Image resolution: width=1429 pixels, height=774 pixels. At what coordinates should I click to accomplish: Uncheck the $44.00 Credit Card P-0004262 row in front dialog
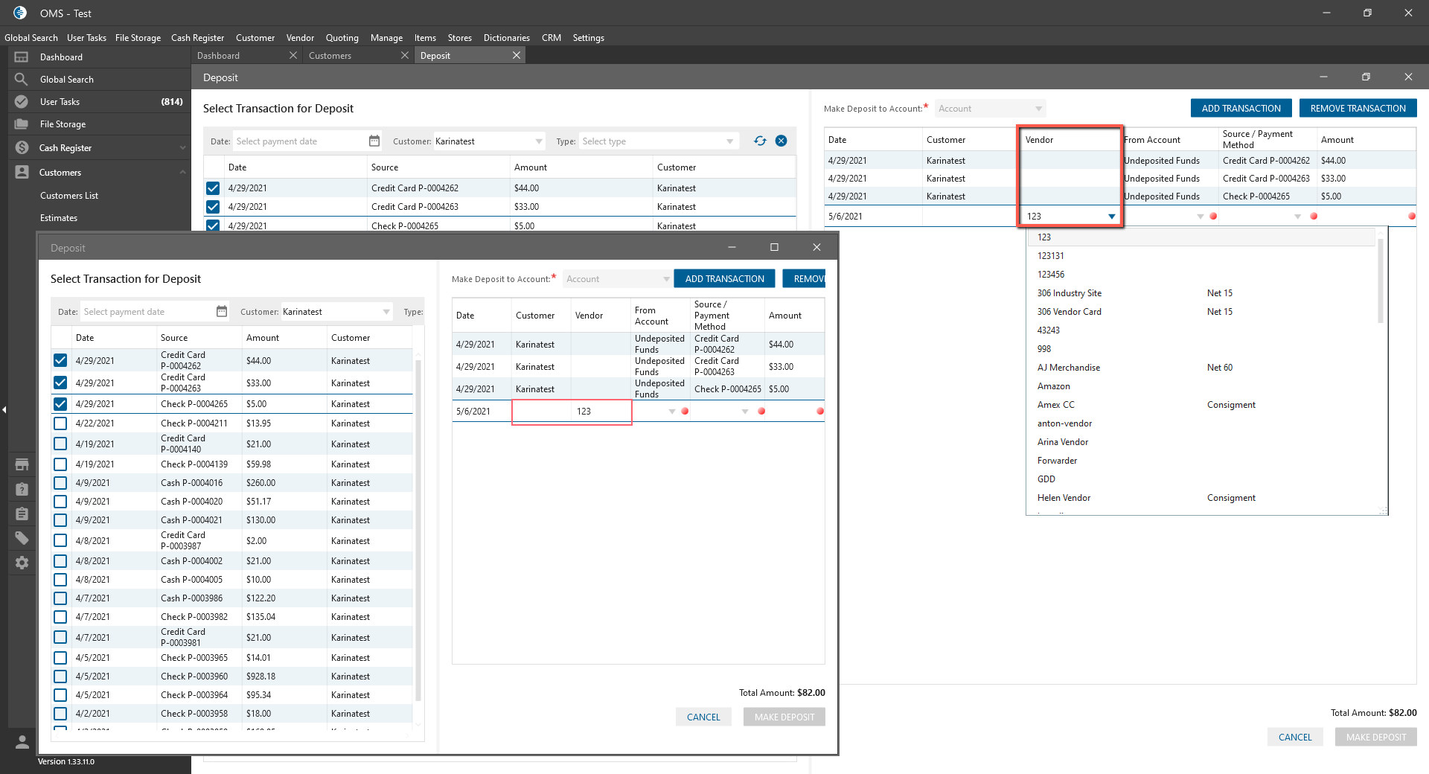(x=60, y=360)
